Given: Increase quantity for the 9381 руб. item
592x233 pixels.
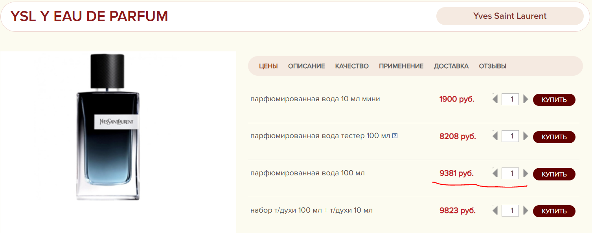Looking at the screenshot, I should pyautogui.click(x=526, y=173).
